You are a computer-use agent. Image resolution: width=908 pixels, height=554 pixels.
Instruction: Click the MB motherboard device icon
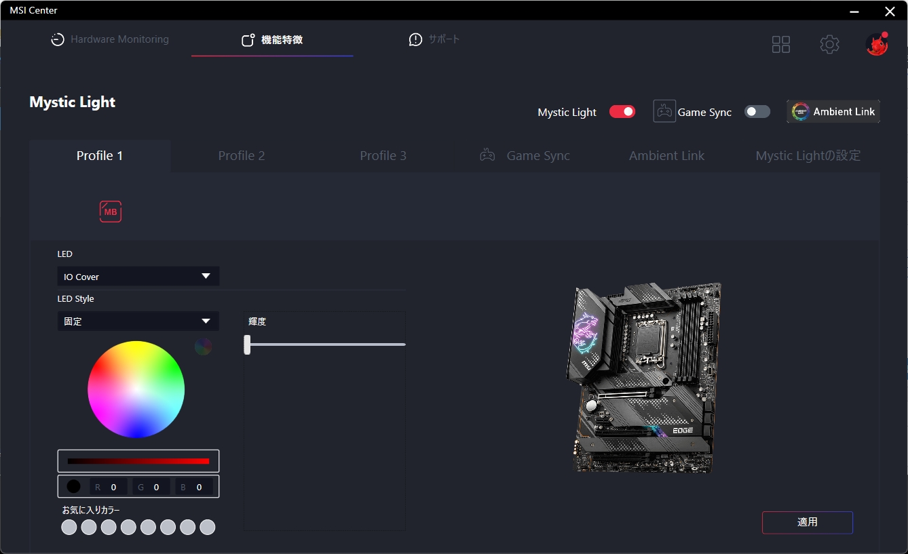click(x=110, y=211)
